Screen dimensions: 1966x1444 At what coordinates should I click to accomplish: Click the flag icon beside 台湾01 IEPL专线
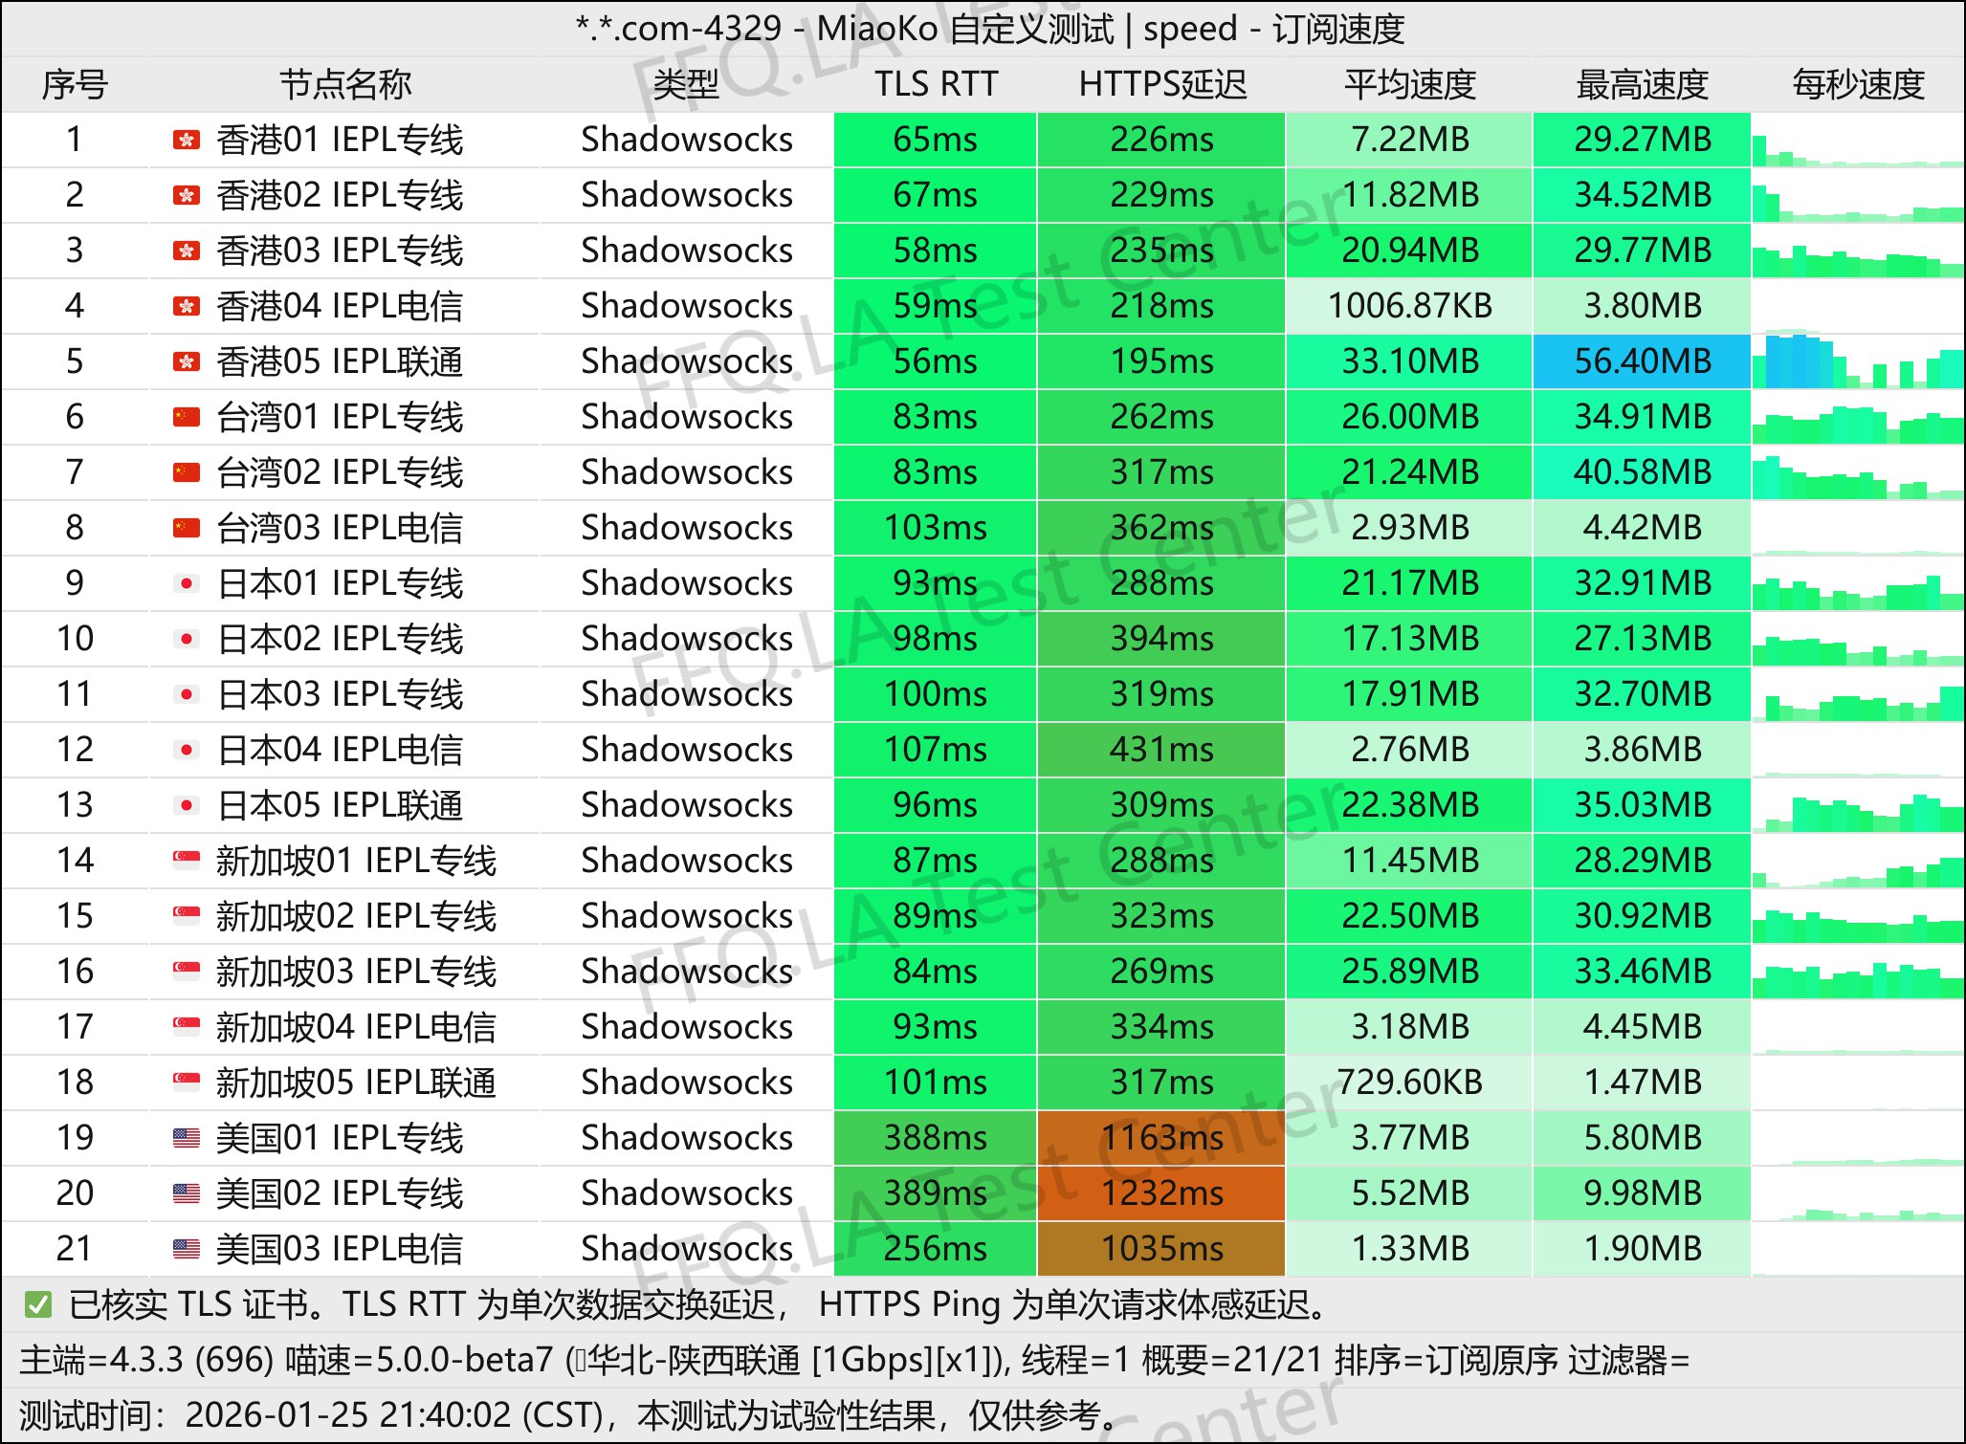pyautogui.click(x=187, y=418)
